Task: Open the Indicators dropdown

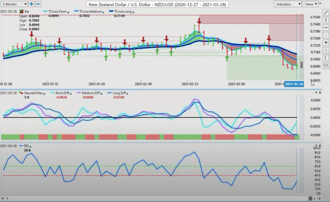Action: click(287, 4)
